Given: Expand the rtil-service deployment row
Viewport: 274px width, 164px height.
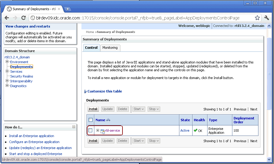Looking at the screenshot, I should 98,130.
